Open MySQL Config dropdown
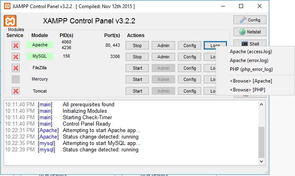 pyautogui.click(x=190, y=57)
